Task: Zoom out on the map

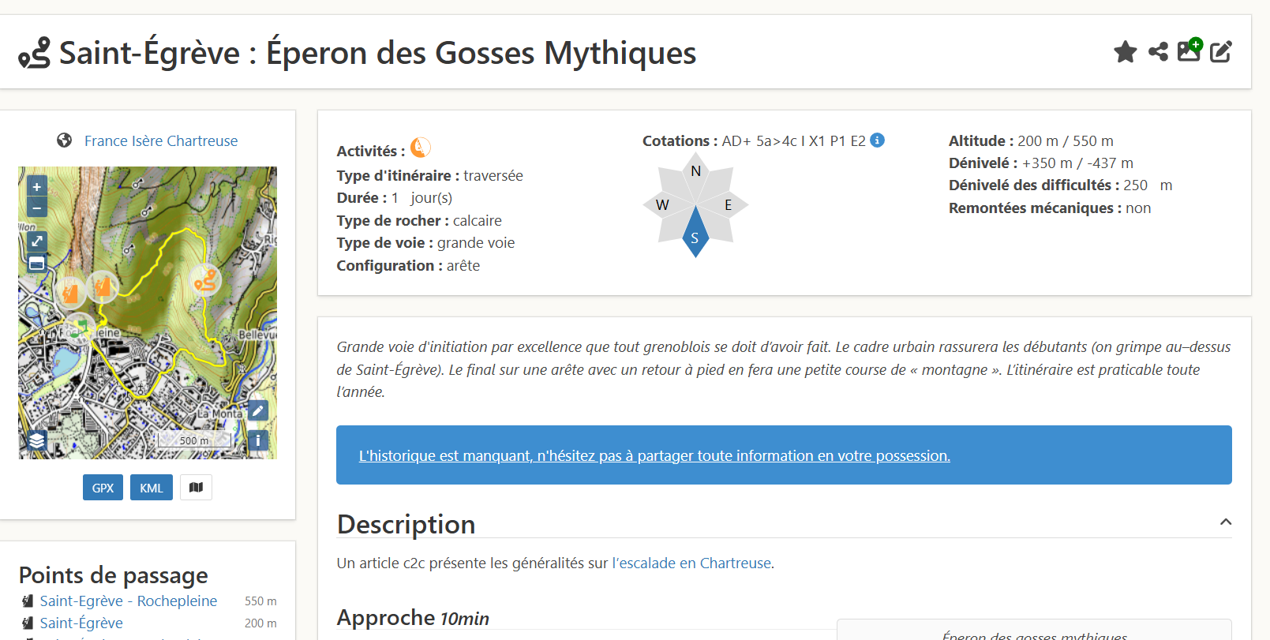Action: tap(37, 208)
